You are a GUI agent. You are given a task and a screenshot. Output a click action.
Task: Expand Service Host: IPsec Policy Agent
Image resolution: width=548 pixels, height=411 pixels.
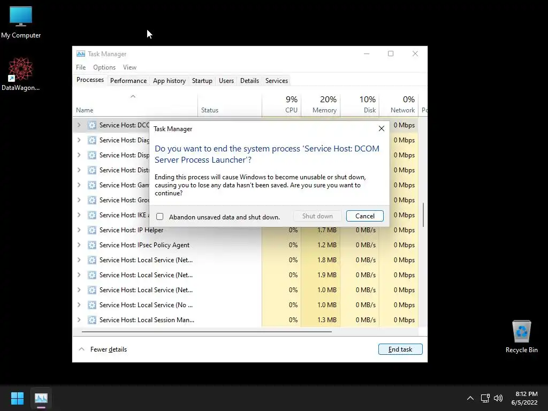click(79, 245)
